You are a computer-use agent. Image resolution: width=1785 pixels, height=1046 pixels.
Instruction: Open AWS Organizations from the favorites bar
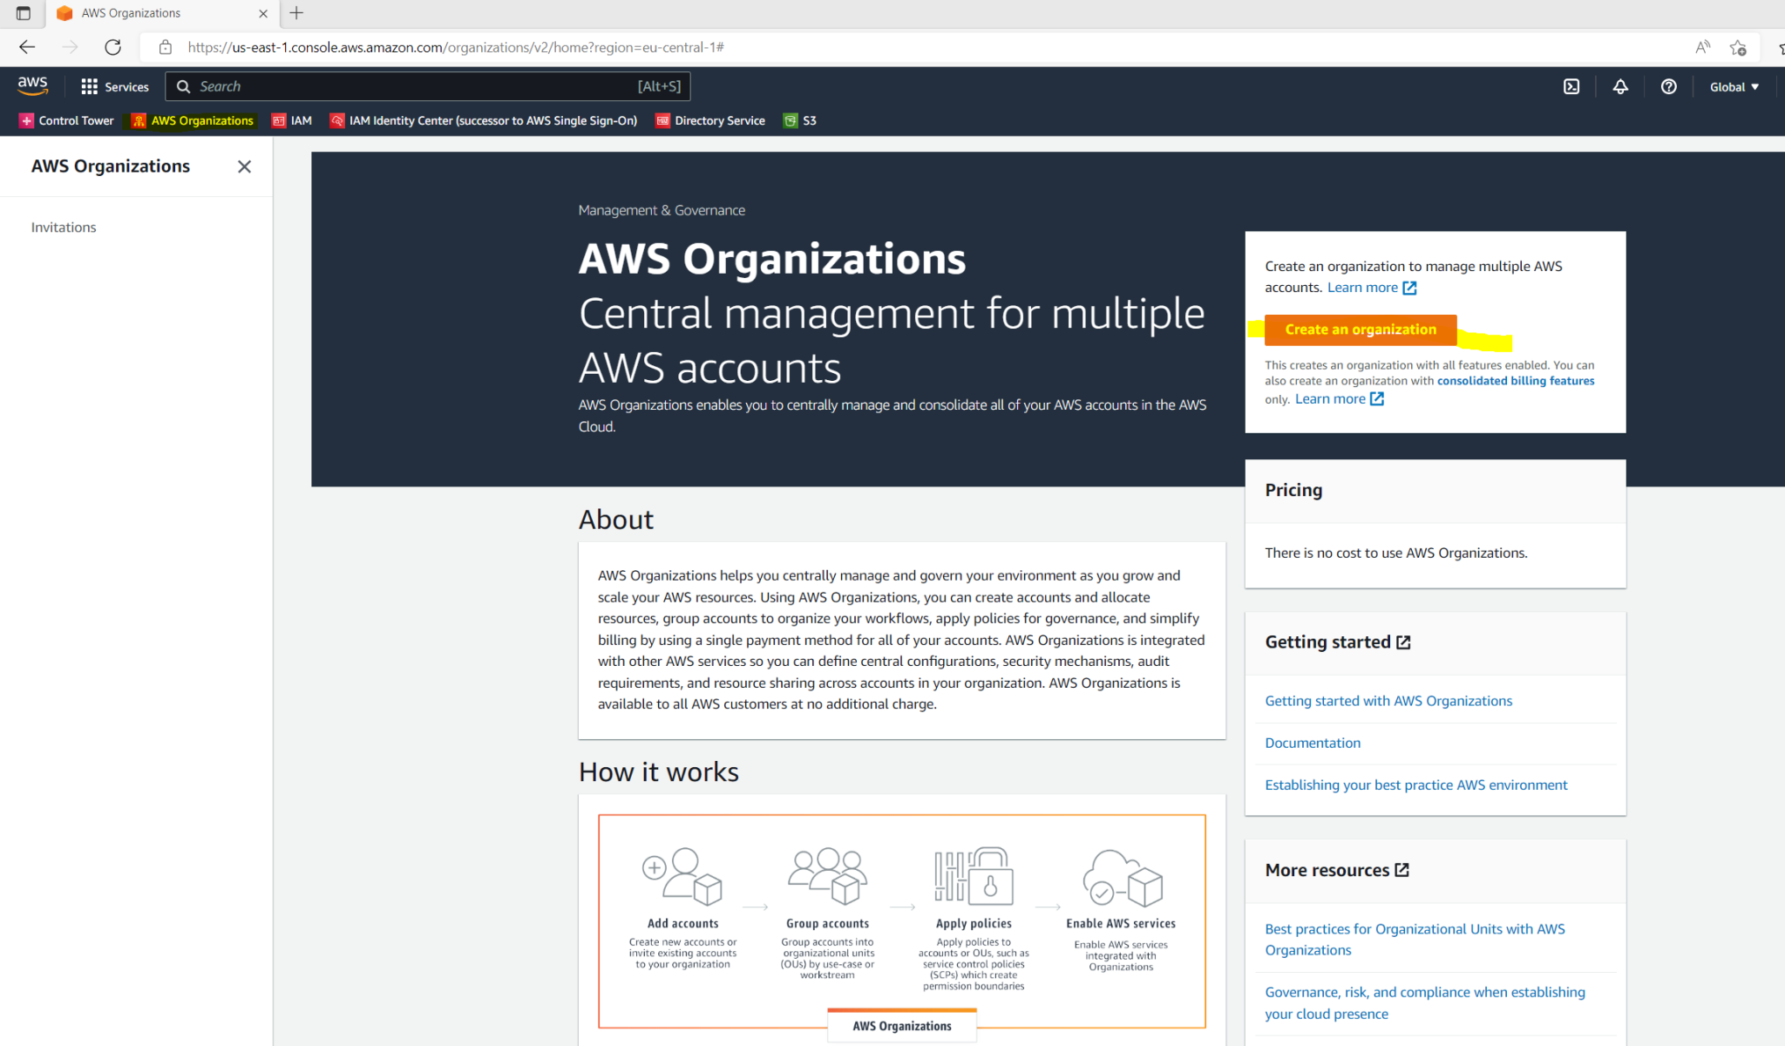193,120
